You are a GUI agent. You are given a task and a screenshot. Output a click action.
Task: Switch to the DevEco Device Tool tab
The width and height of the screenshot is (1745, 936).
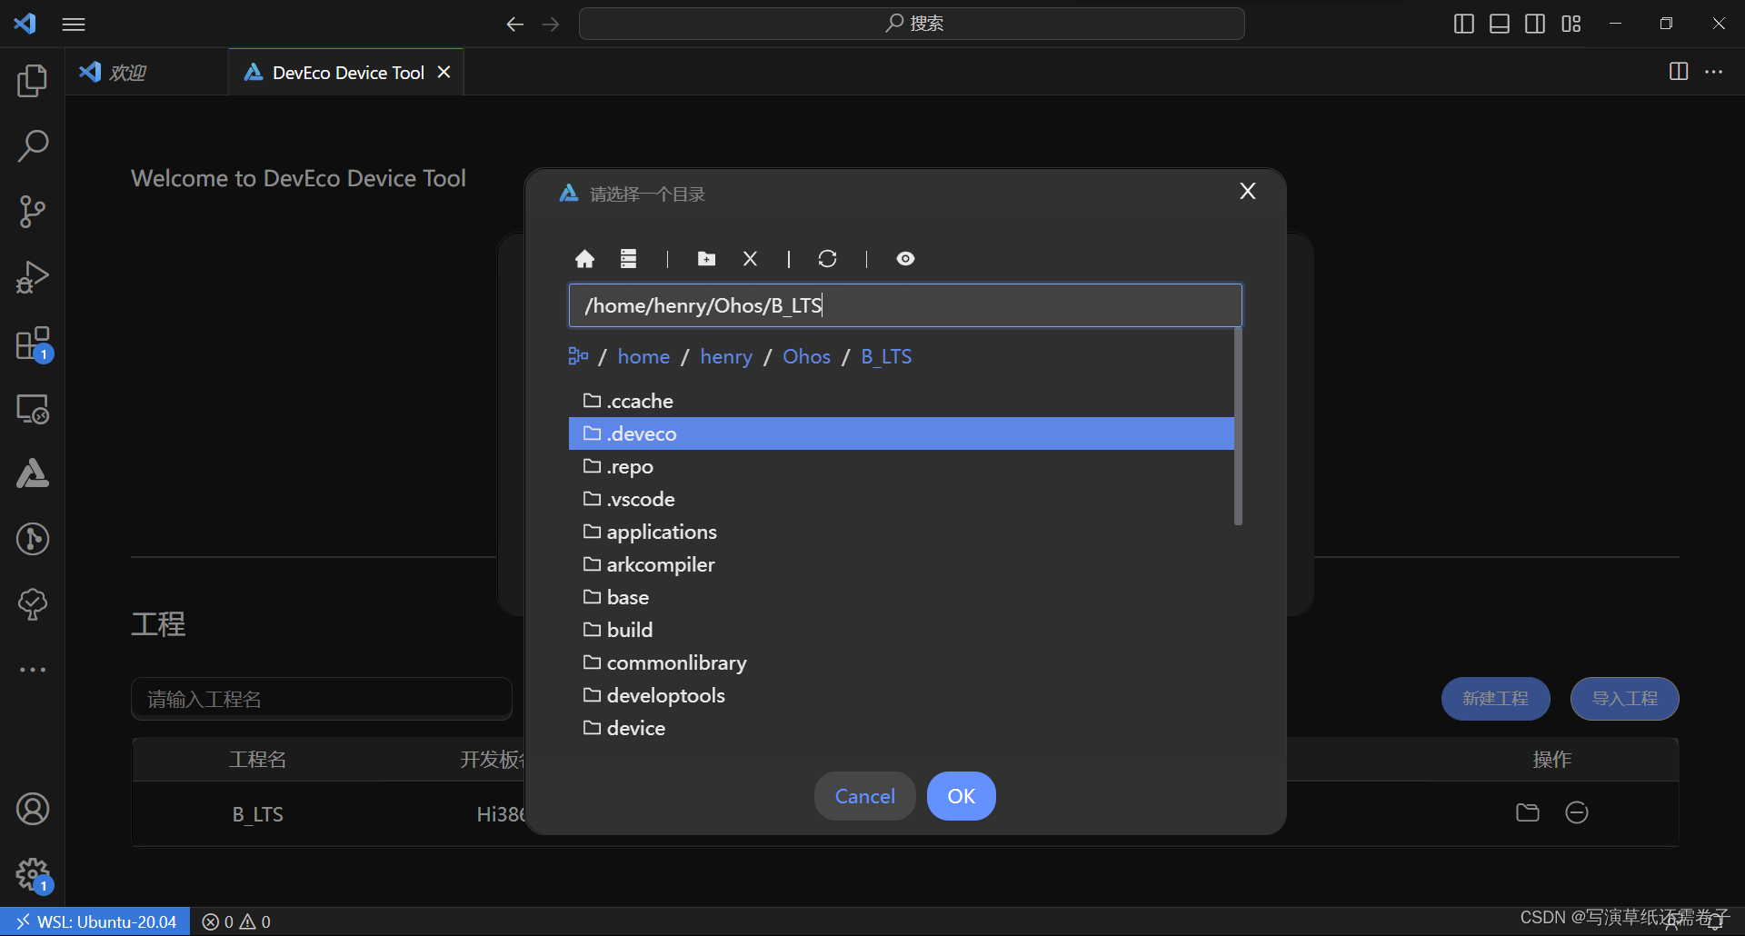348,72
